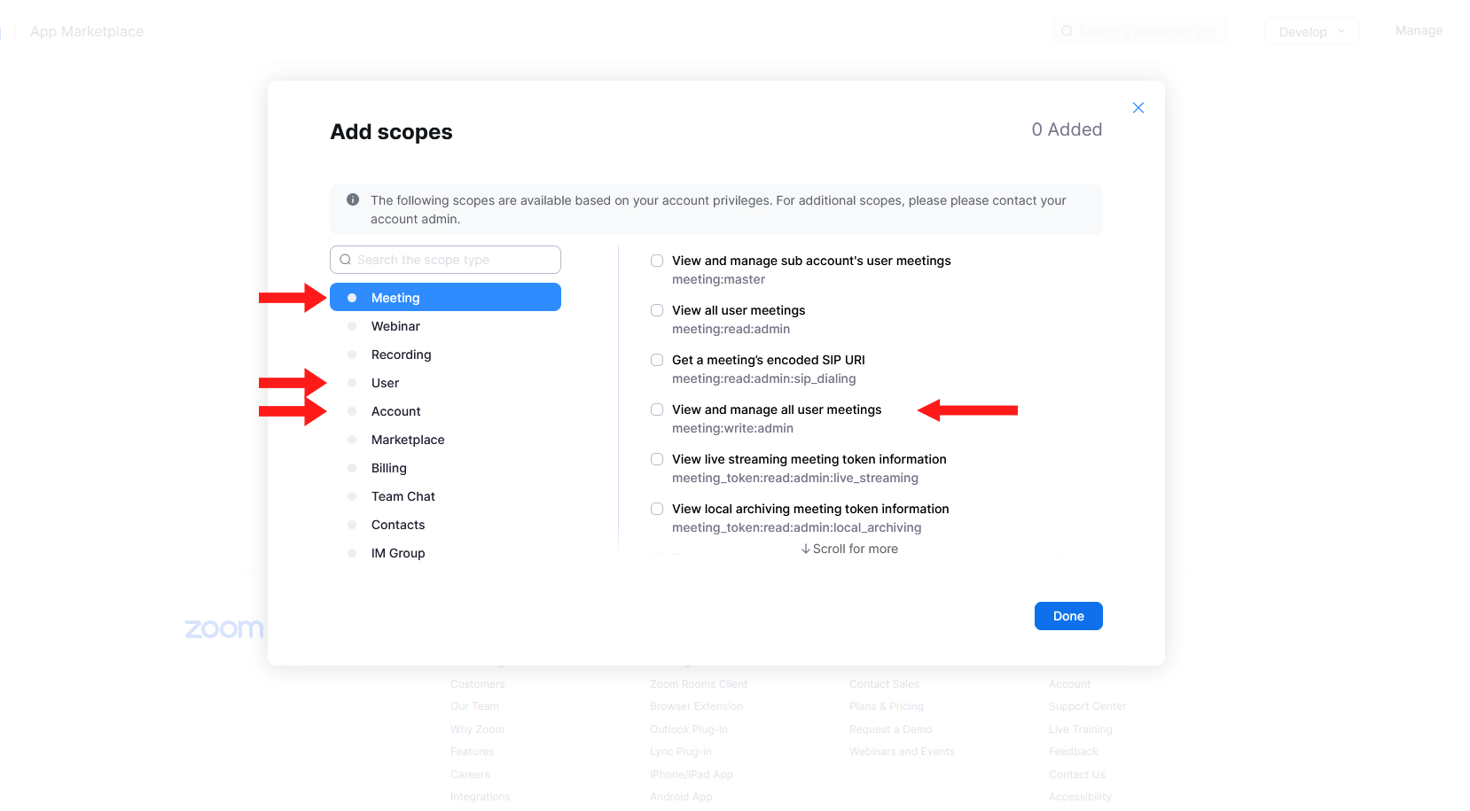
Task: Open the Request a Demo footer link
Action: click(890, 729)
